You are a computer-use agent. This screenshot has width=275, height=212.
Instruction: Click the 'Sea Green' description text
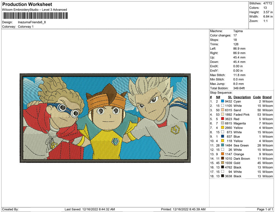tap(241, 145)
